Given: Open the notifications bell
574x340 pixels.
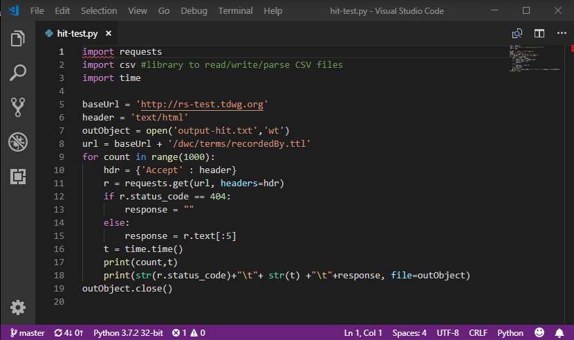Looking at the screenshot, I should (559, 333).
